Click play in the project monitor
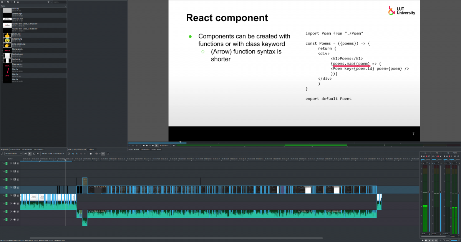461x242 pixels. (147, 146)
